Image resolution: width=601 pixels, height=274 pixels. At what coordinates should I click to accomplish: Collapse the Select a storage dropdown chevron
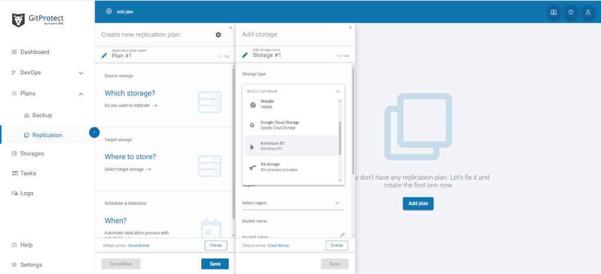(x=338, y=91)
